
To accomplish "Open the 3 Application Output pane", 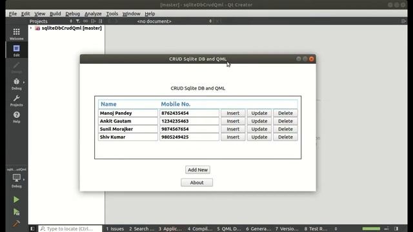I will (170, 229).
